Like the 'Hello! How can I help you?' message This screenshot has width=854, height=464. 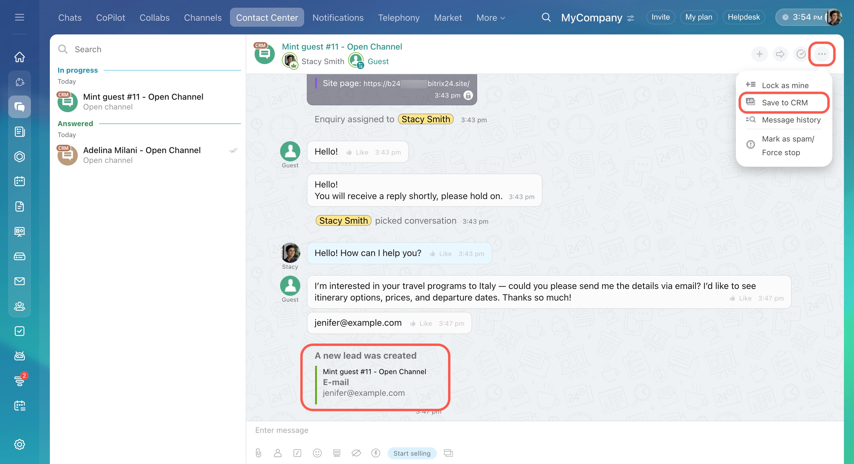[x=441, y=254]
